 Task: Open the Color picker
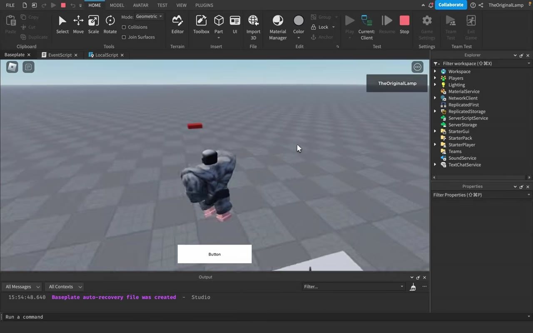299,27
